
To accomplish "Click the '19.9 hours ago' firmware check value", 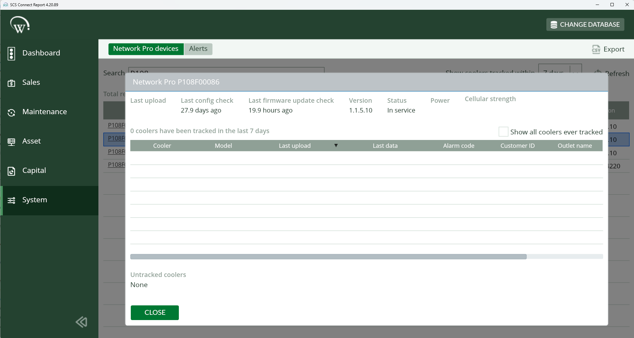I will [x=270, y=110].
